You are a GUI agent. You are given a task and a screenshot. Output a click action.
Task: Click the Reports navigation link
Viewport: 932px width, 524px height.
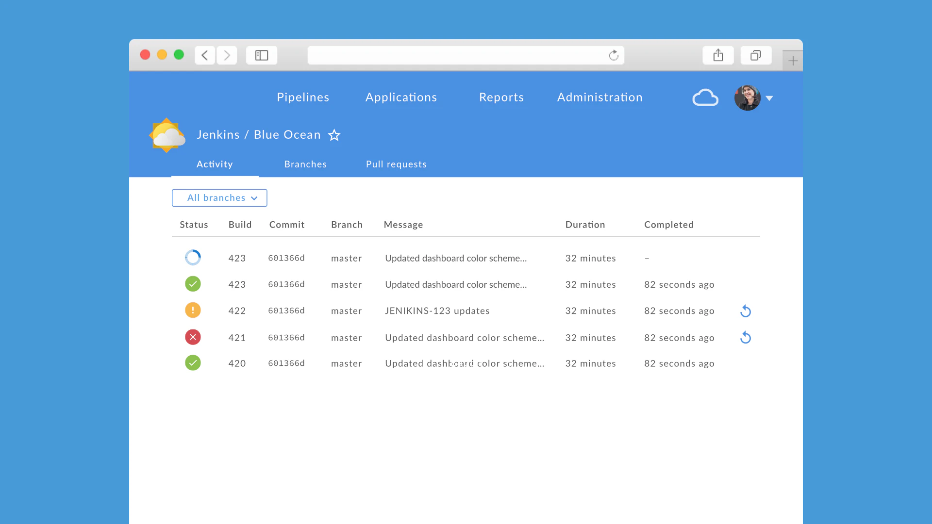click(501, 97)
